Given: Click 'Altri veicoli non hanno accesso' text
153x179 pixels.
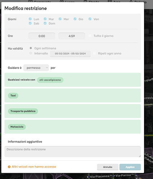Looking at the screenshot, I should (34, 167).
